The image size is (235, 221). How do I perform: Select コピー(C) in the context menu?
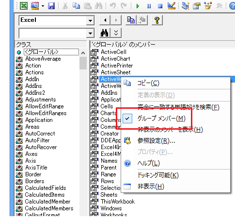pos(176,83)
